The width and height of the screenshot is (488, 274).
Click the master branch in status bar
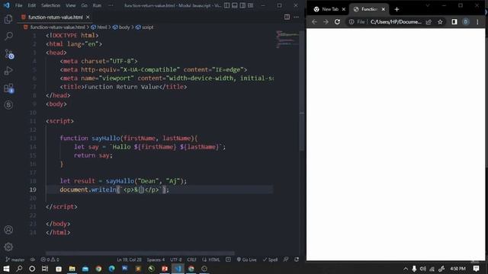[x=15, y=260]
